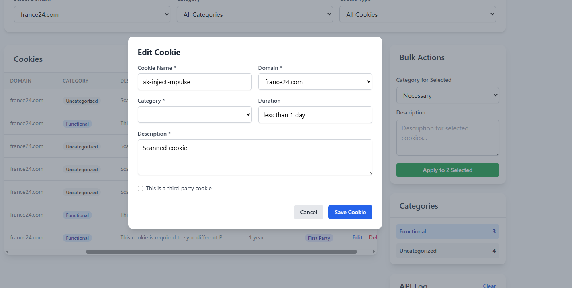This screenshot has width=572, height=288.
Task: Open the All Cookies type dropdown
Action: pos(417,14)
